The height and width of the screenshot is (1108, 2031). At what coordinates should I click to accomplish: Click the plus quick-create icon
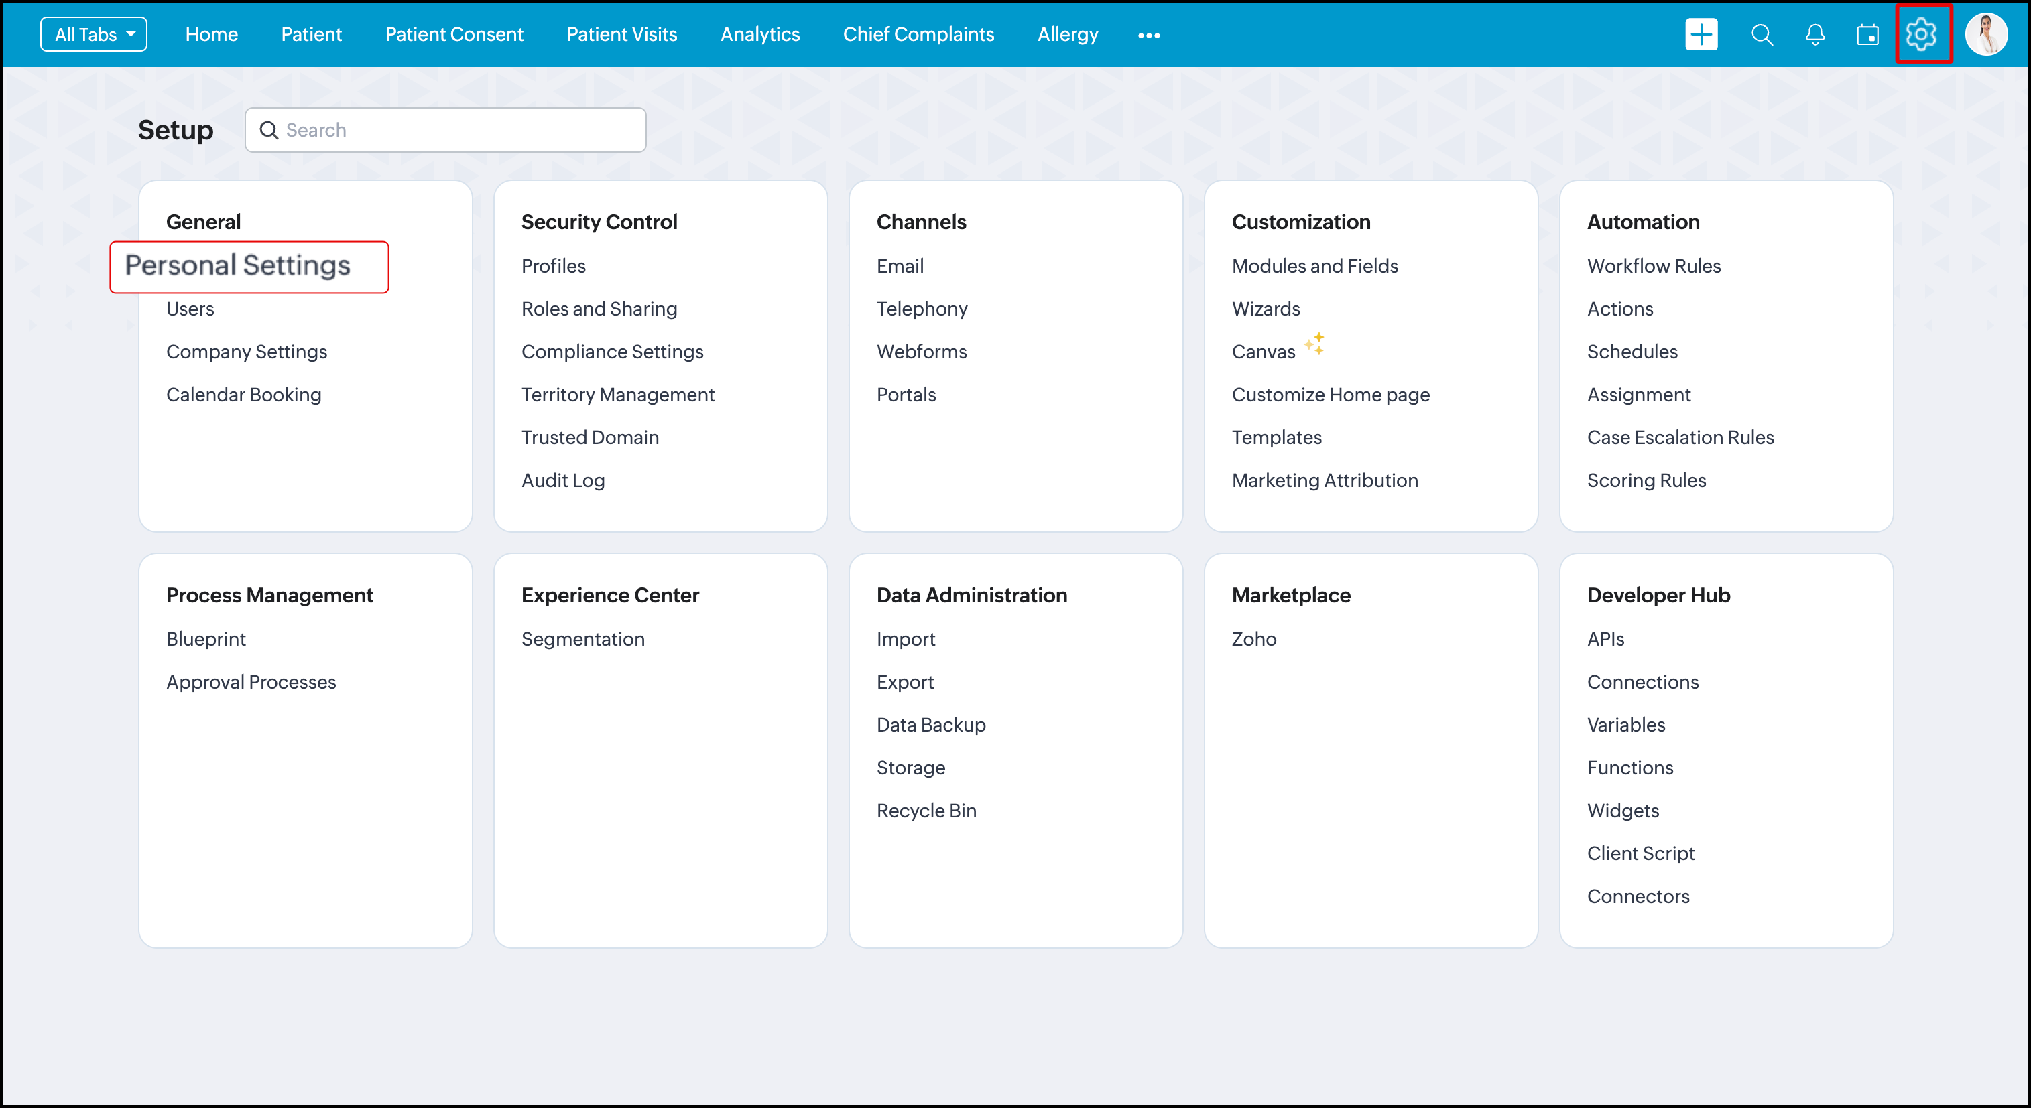[x=1701, y=35]
